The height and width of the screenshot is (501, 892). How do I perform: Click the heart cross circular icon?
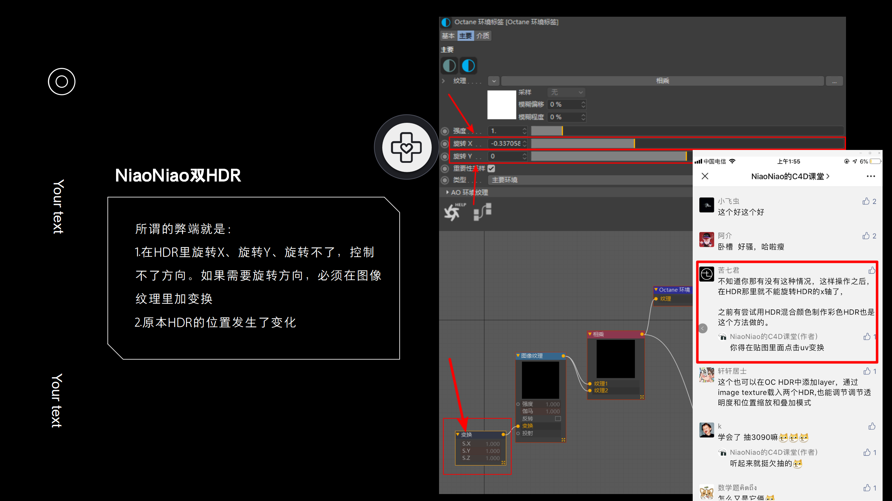click(406, 147)
